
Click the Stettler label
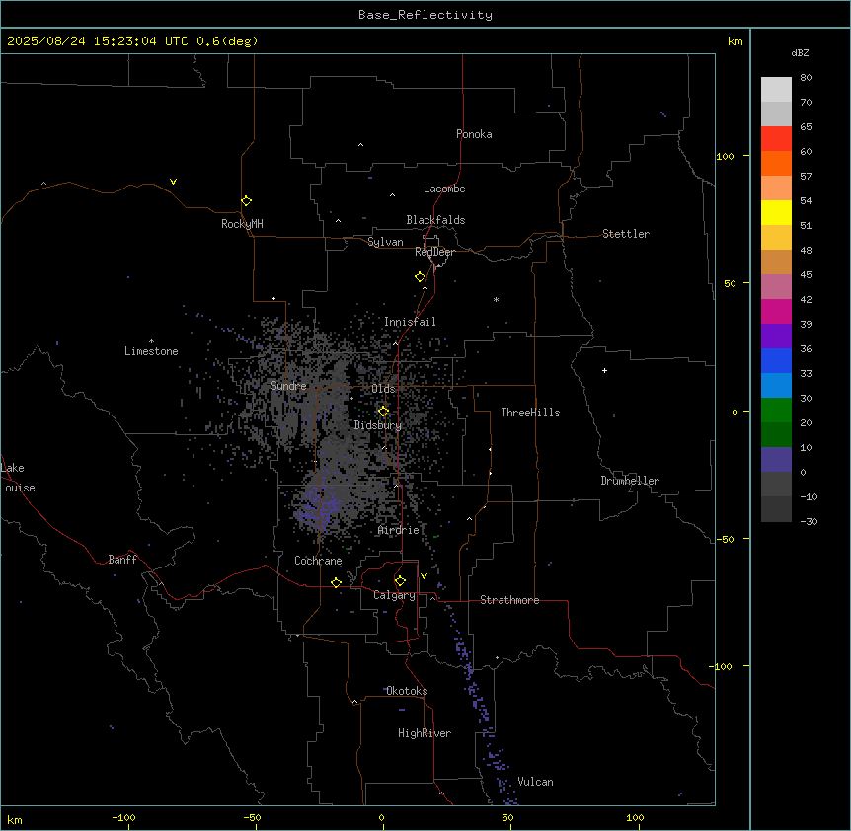point(626,234)
